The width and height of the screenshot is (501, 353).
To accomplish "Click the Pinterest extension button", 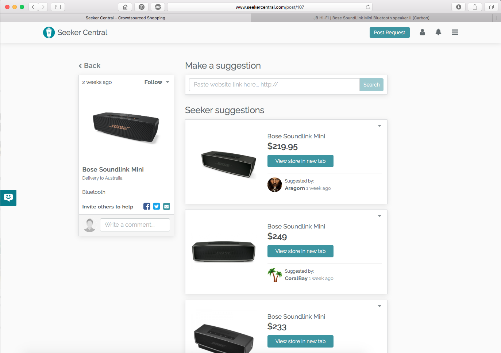I will pyautogui.click(x=142, y=7).
